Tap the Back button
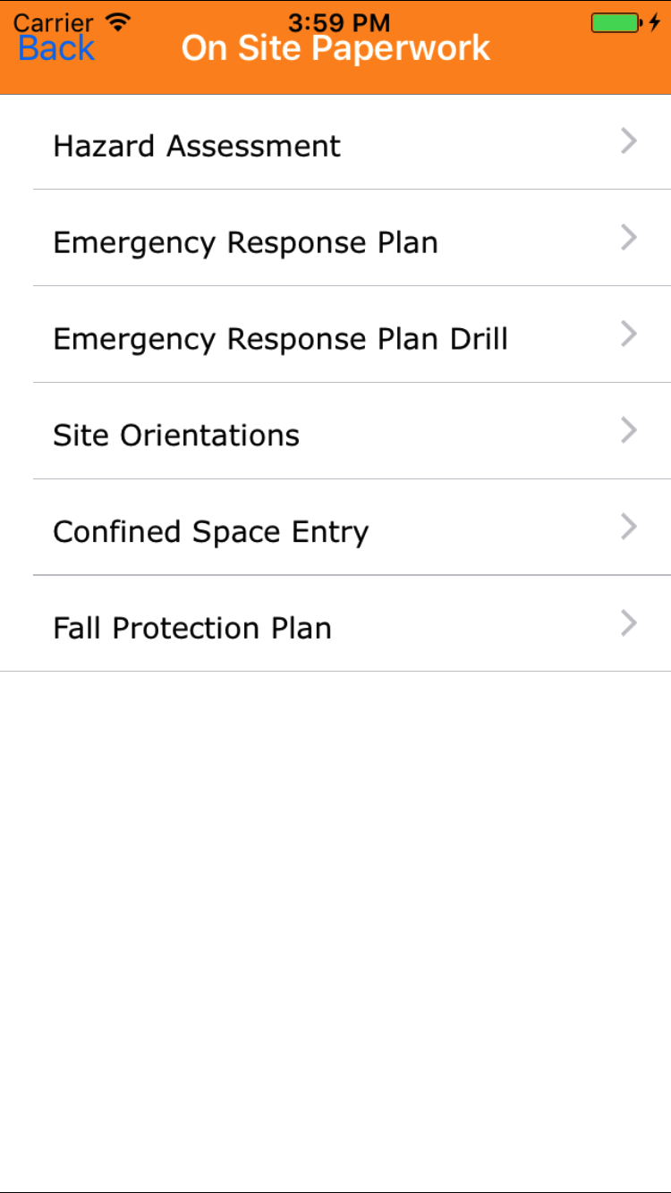 click(x=56, y=49)
